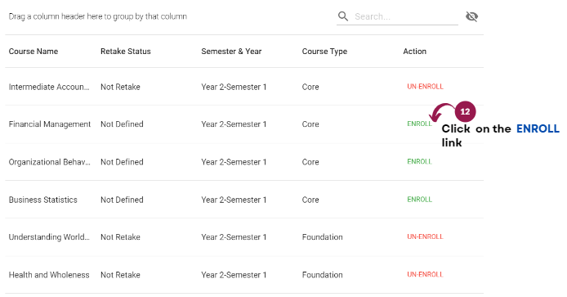
Task: Enroll in Business Statistics course
Action: tap(419, 199)
